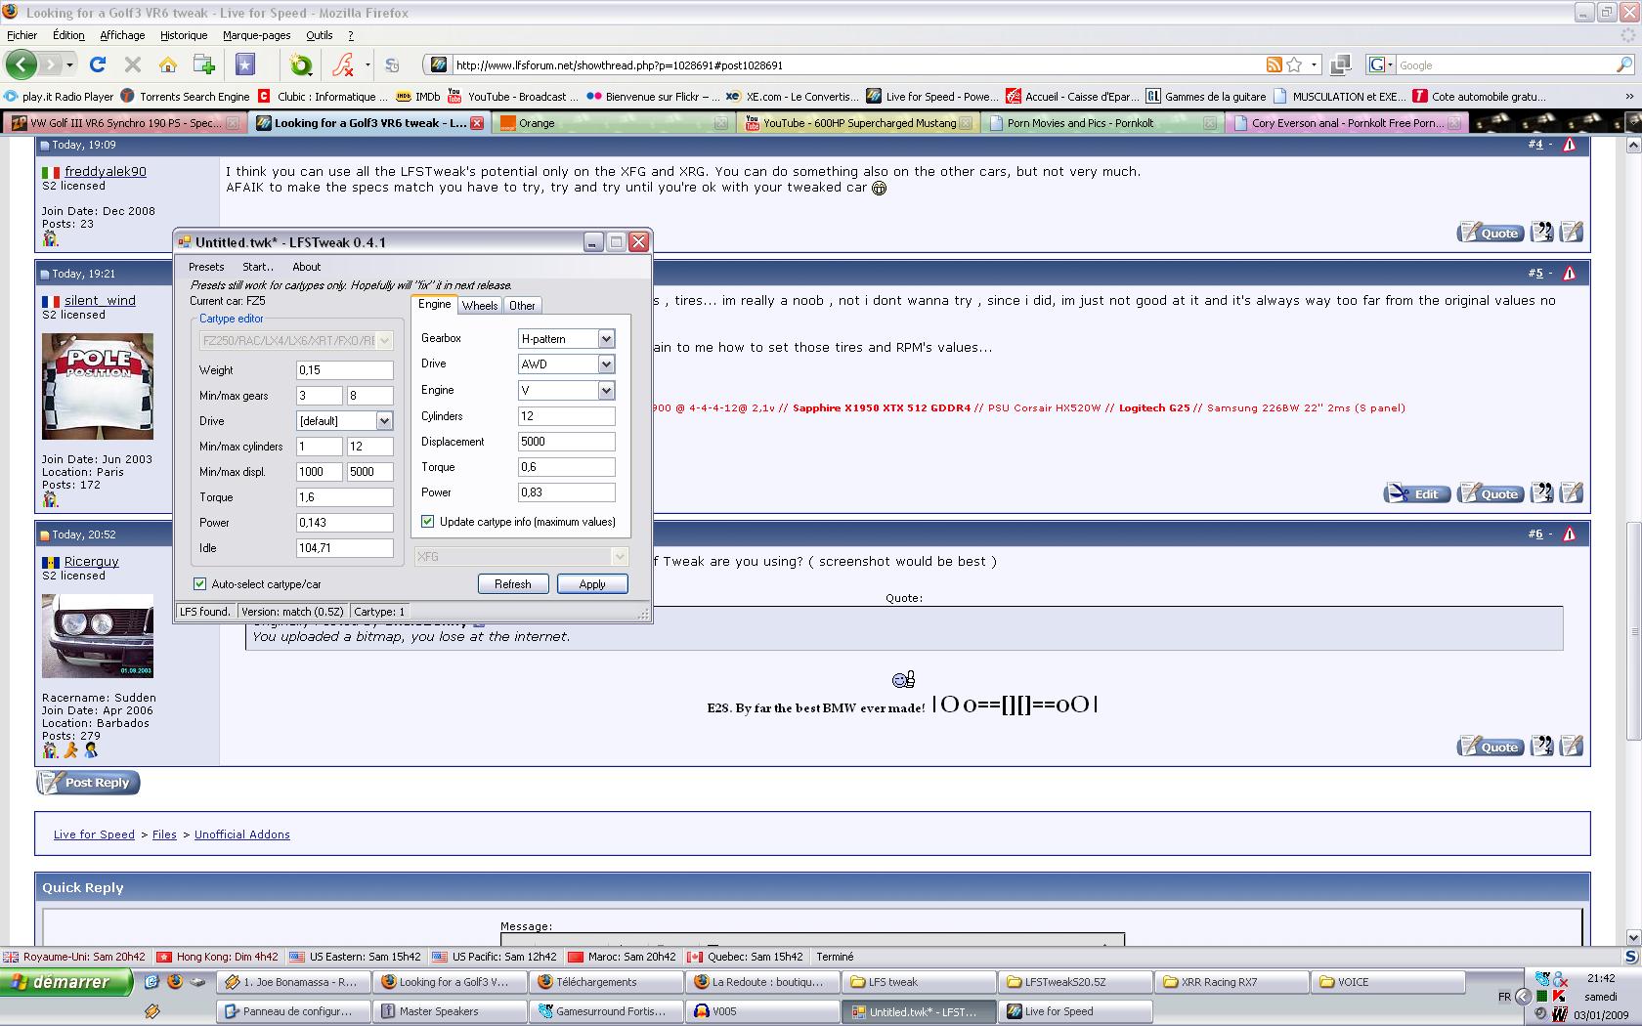Bookmark this page with the star in address bar
1642x1026 pixels.
click(1294, 64)
